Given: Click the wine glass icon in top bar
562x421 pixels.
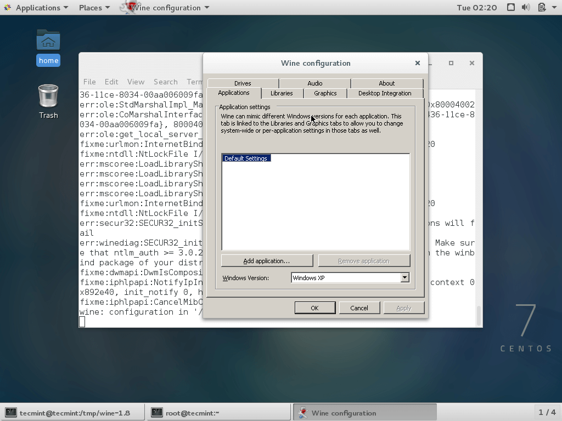Looking at the screenshot, I should (x=127, y=8).
